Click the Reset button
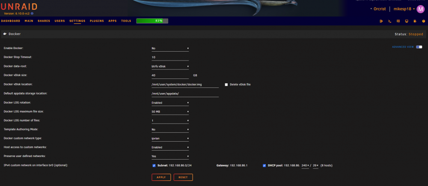The height and width of the screenshot is (186, 428). coord(183,177)
